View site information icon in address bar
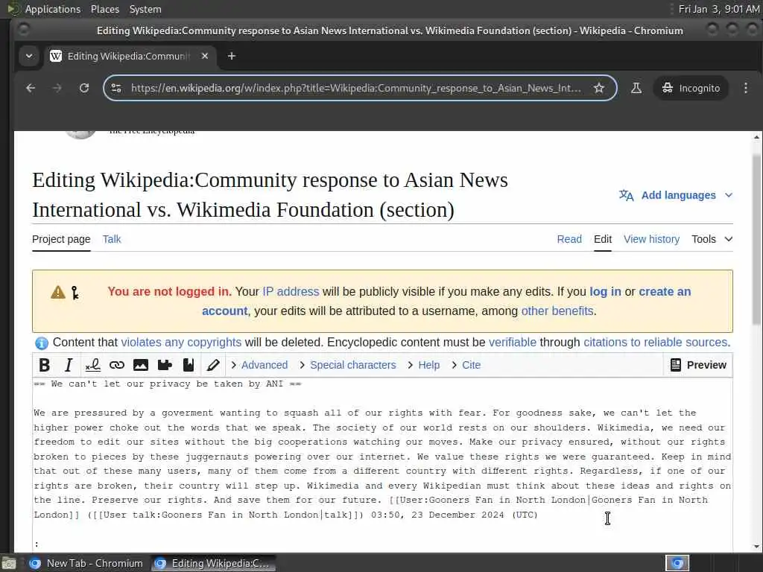The width and height of the screenshot is (763, 572). [116, 88]
